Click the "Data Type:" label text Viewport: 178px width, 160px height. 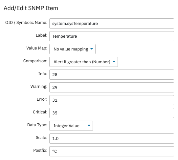pos(37,125)
